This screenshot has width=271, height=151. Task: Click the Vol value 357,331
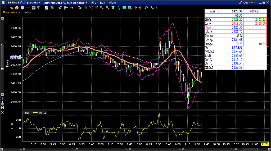pos(237,48)
